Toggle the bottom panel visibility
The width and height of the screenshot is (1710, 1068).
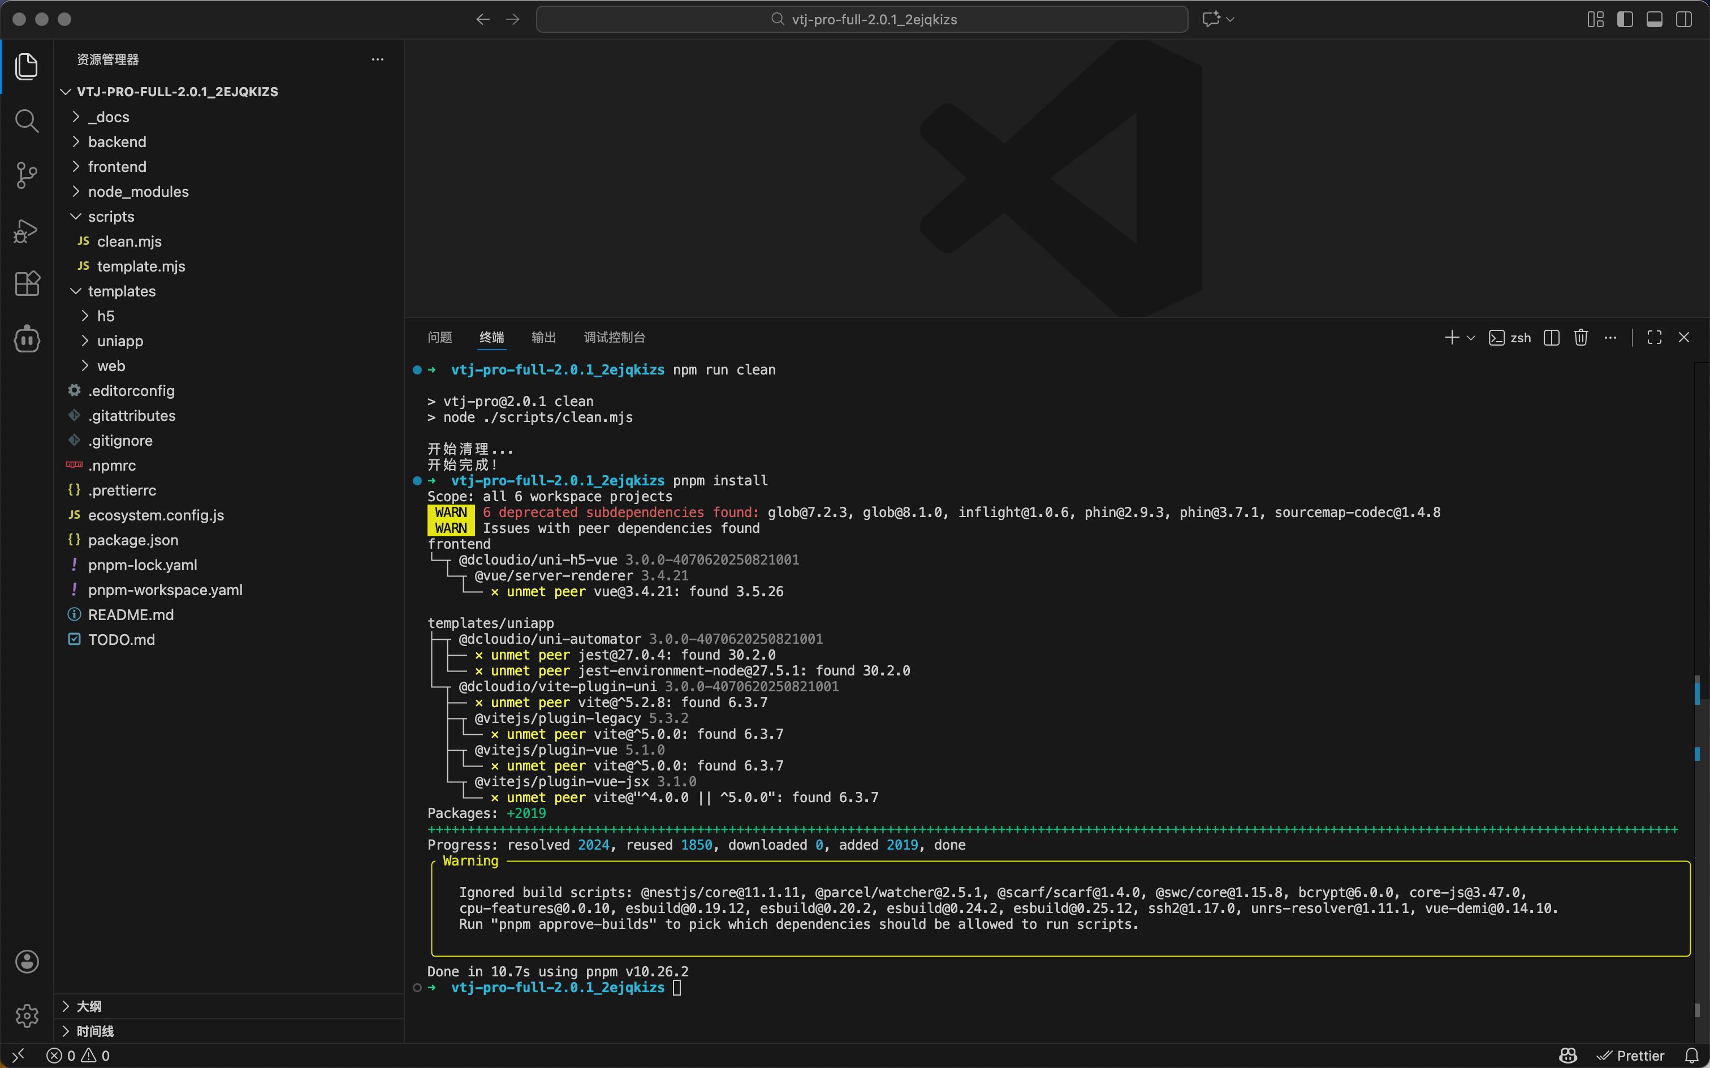1654,19
